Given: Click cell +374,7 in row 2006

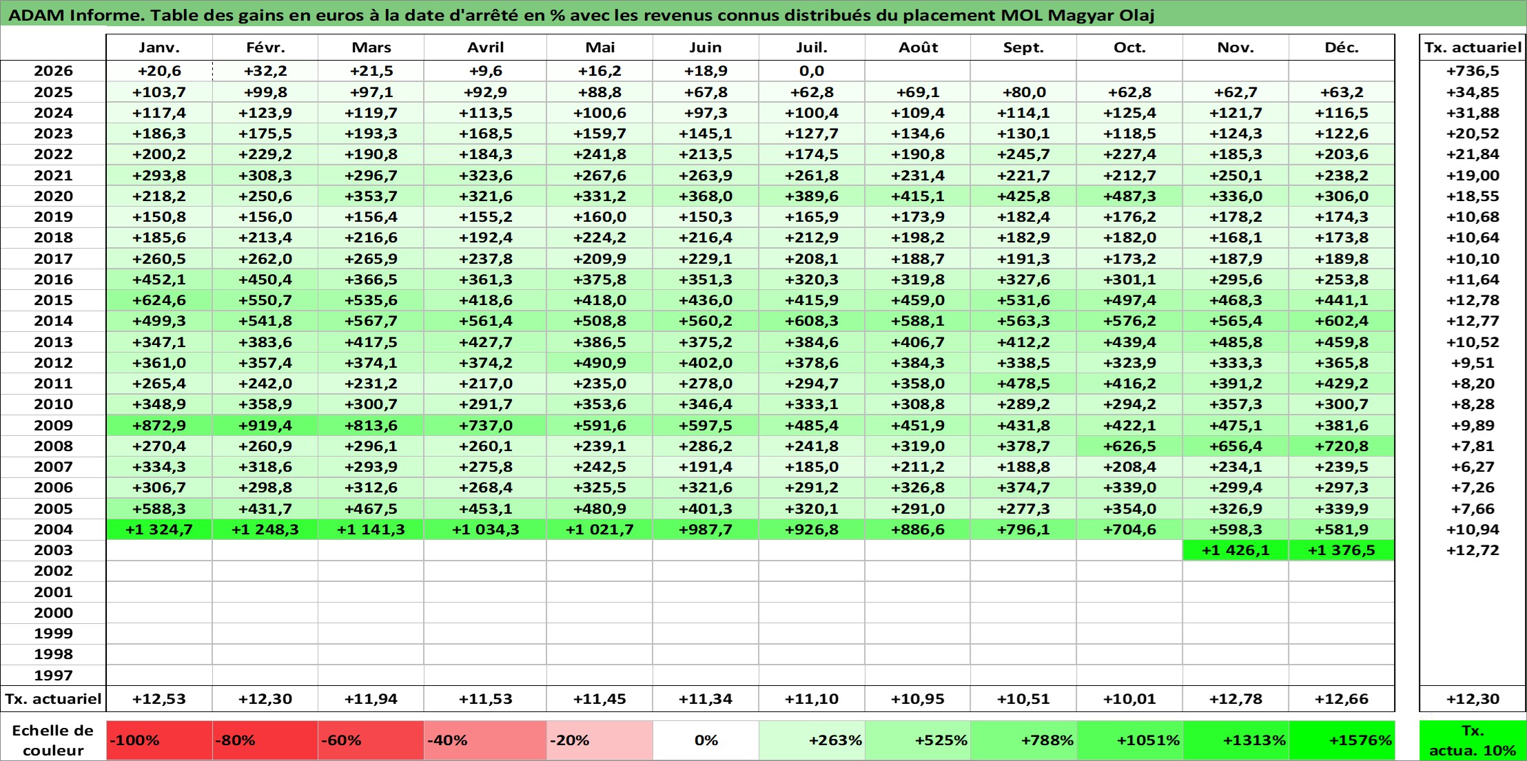Looking at the screenshot, I should tap(1023, 488).
